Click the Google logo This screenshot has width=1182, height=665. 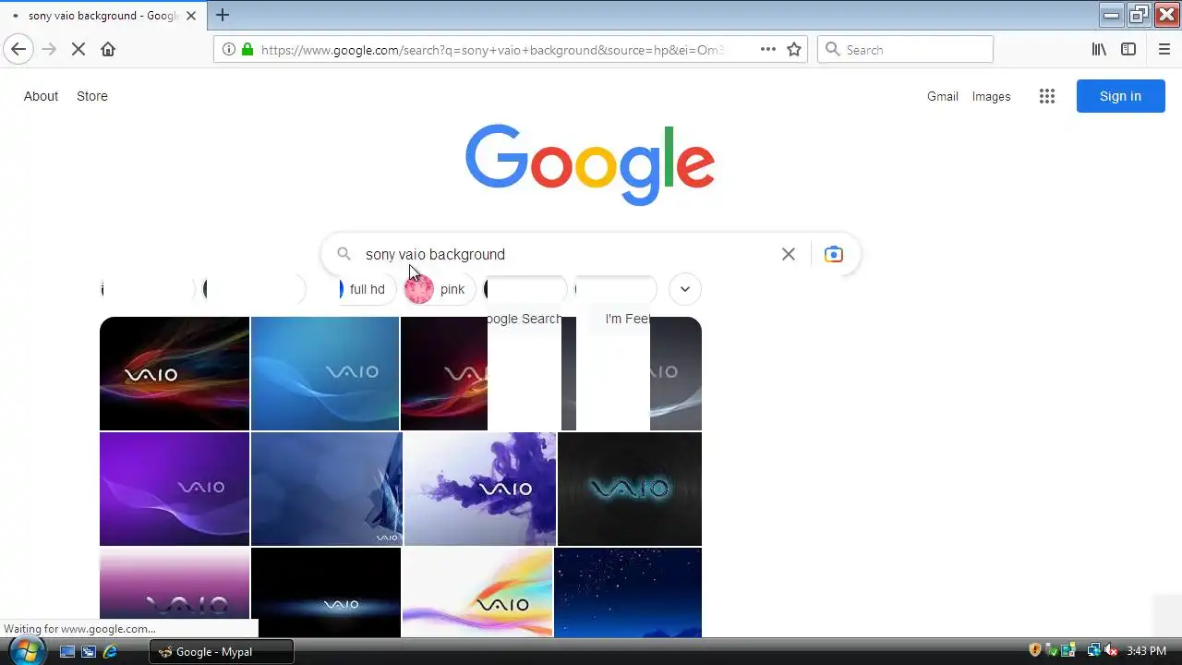click(590, 164)
